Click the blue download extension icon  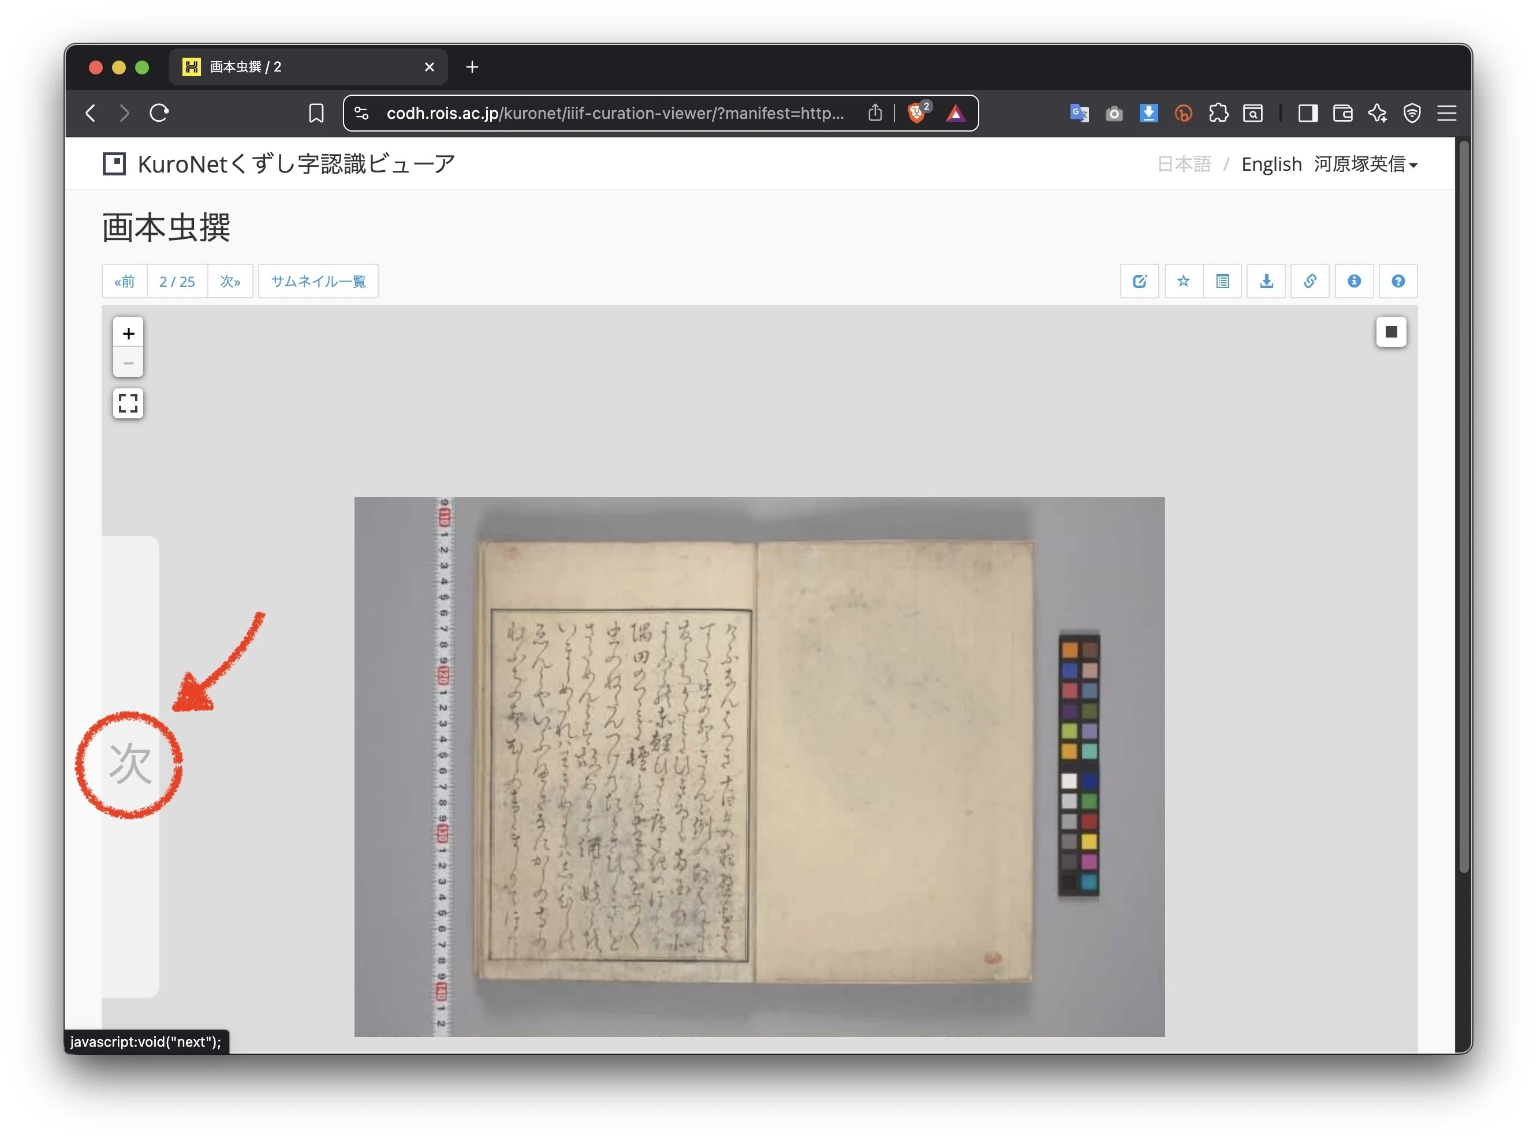click(1148, 113)
